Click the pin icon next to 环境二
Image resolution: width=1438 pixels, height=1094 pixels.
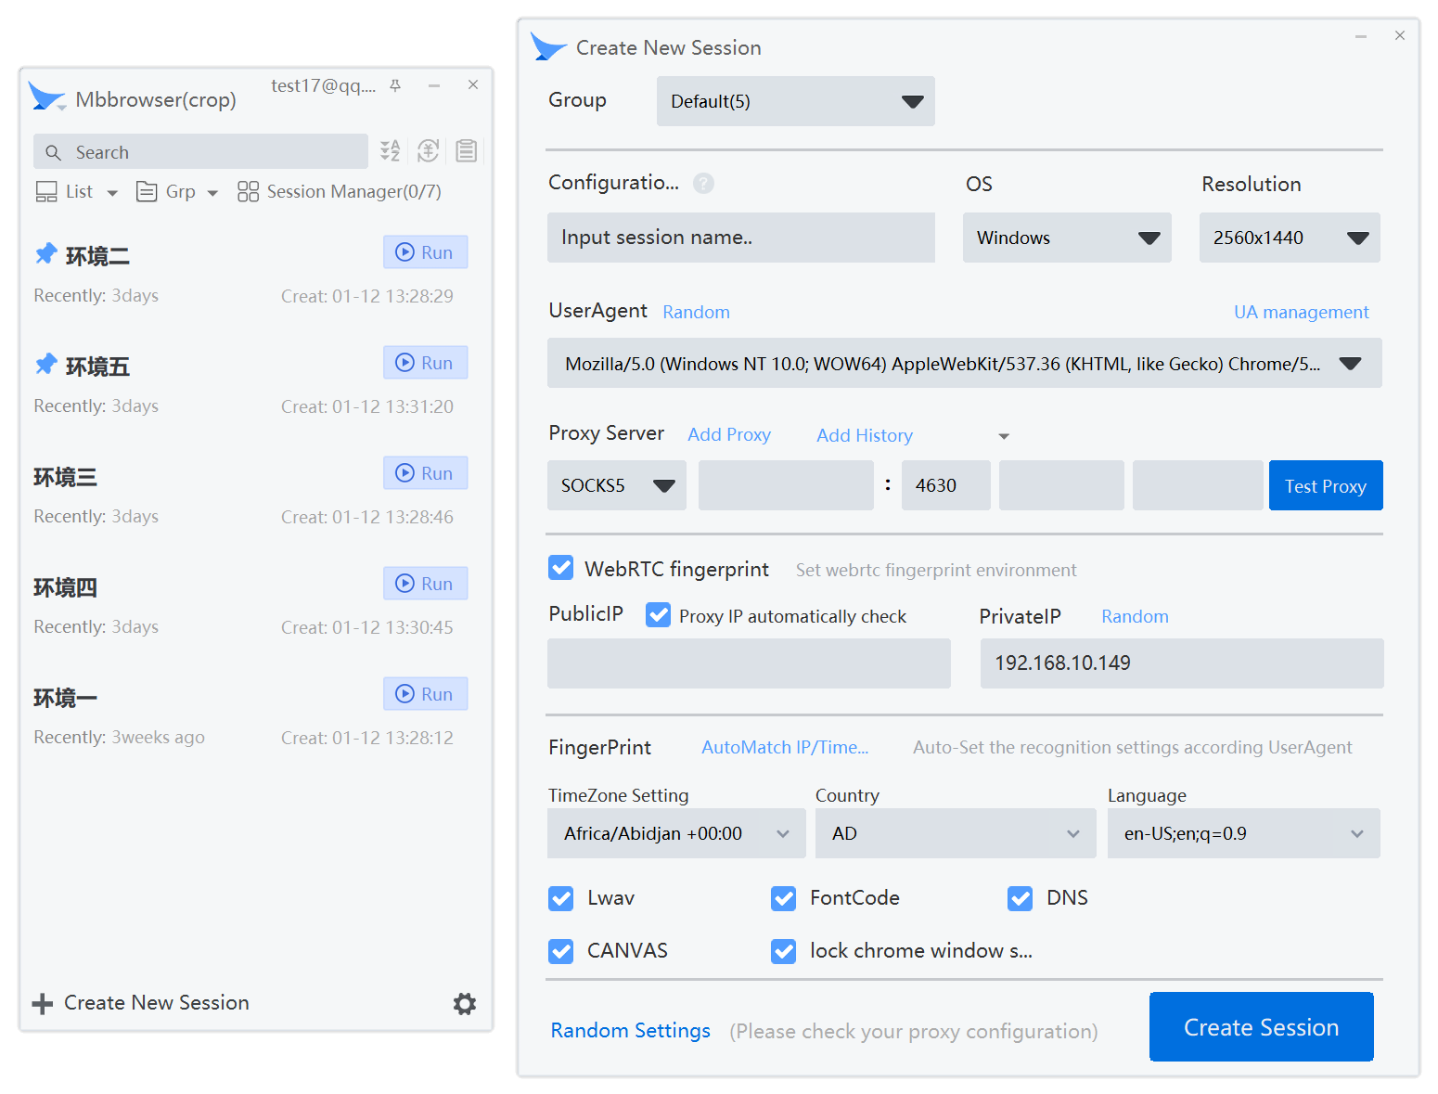pyautogui.click(x=45, y=253)
